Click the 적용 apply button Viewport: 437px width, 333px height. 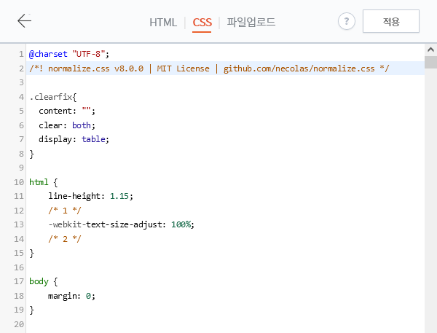click(x=391, y=21)
